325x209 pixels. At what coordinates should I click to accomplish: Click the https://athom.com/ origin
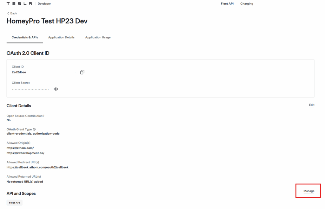(20, 148)
